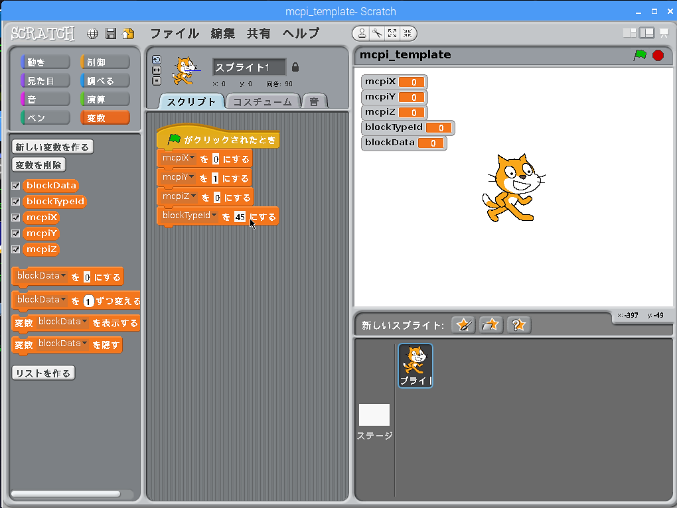Select the 見た目 block category
Viewport: 677px width, 508px height.
pos(45,81)
